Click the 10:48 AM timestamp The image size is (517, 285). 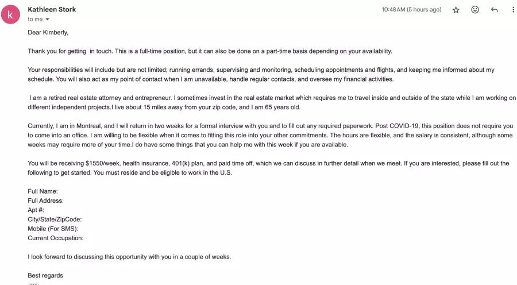pos(411,10)
